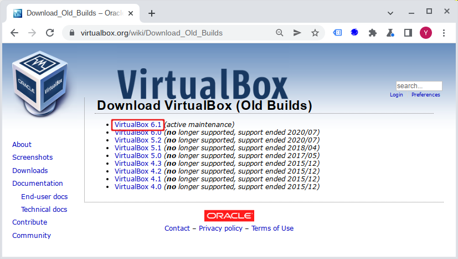Open the VirtualBox 5.0 link
The height and width of the screenshot is (259, 458).
138,155
